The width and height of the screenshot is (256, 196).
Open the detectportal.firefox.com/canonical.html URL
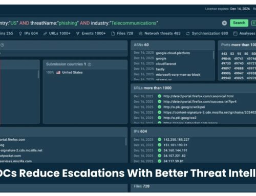[x=198, y=96]
